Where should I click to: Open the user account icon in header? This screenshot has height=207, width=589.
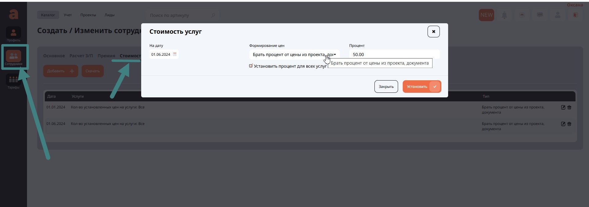click(558, 15)
